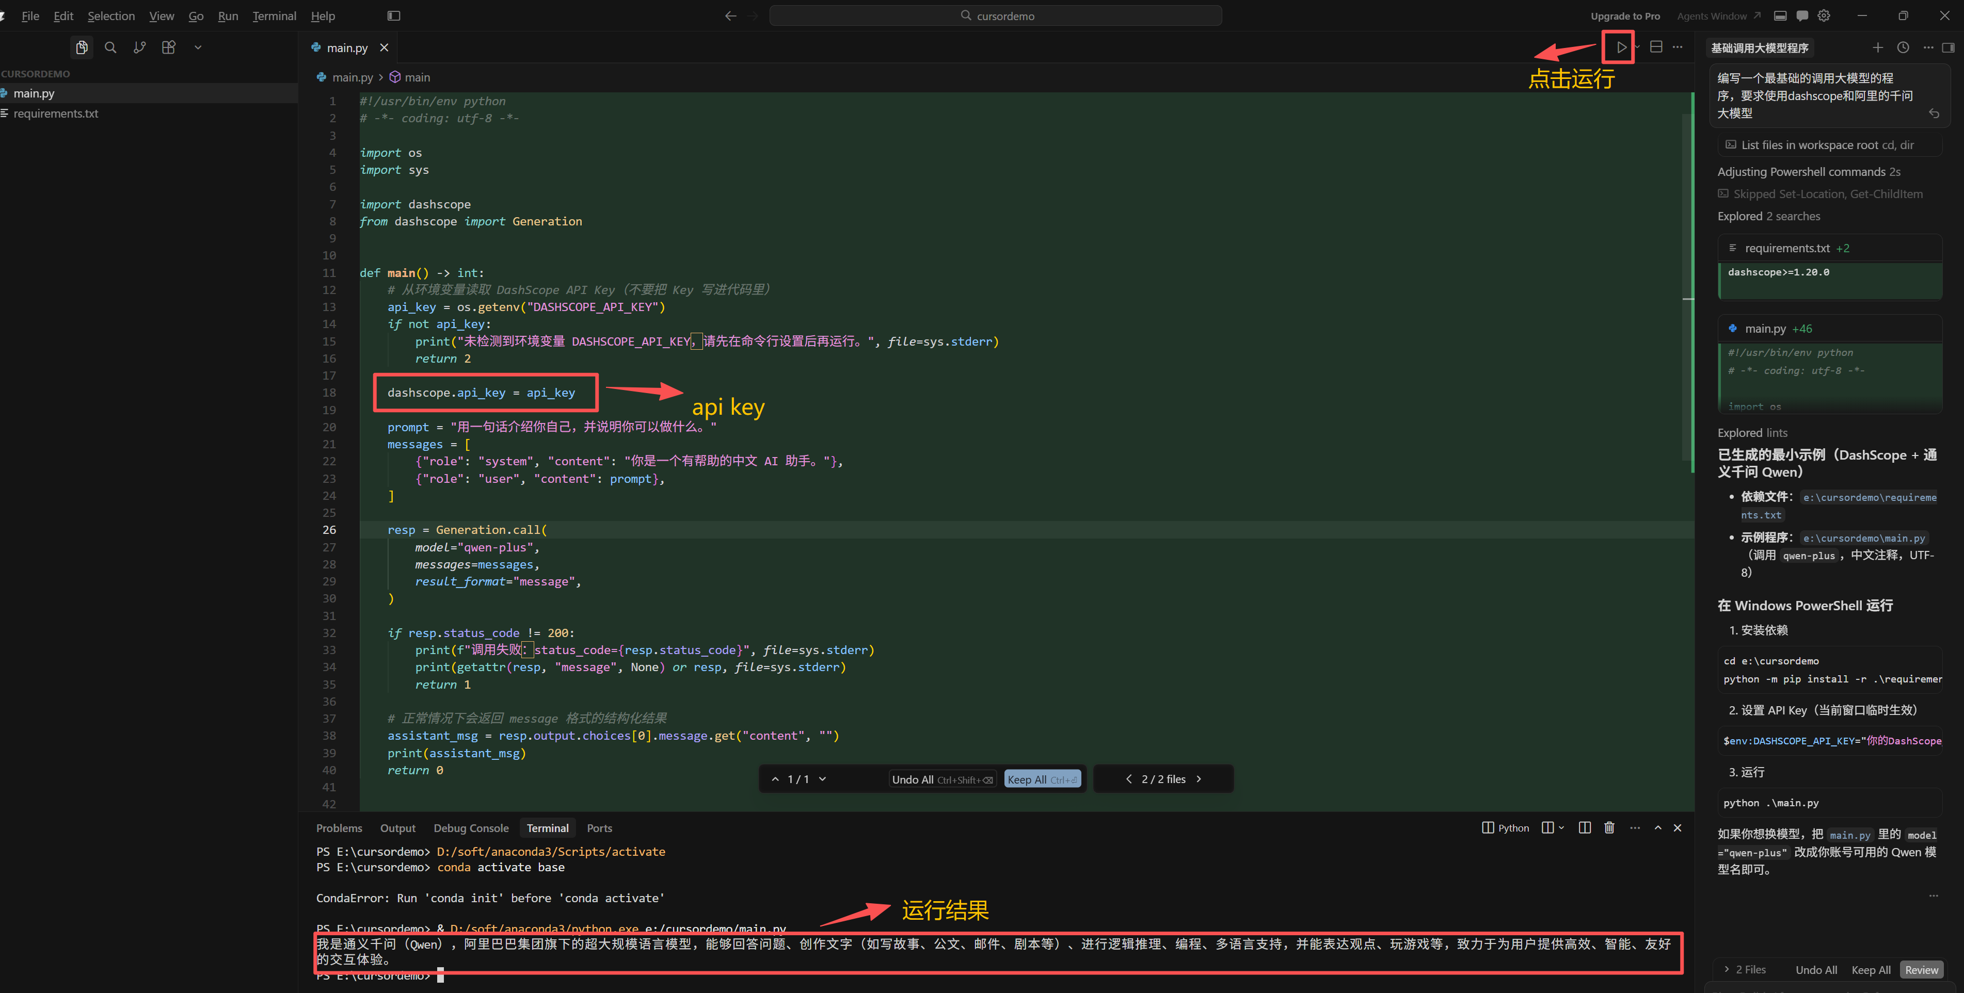
Task: Click Undo All in the editor diff bar
Action: pyautogui.click(x=943, y=779)
